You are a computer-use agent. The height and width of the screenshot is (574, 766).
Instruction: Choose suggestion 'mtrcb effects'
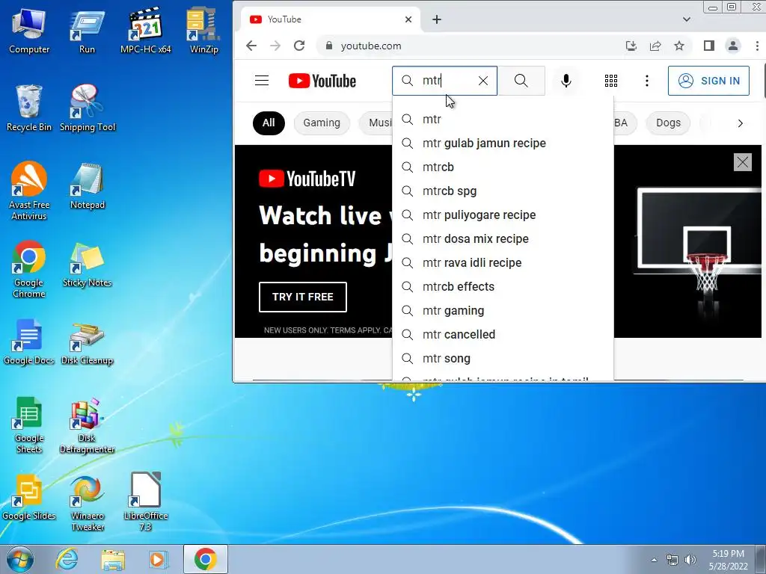coord(503,287)
